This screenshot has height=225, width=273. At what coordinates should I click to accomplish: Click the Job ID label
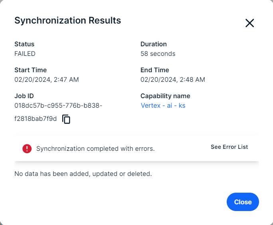click(24, 96)
